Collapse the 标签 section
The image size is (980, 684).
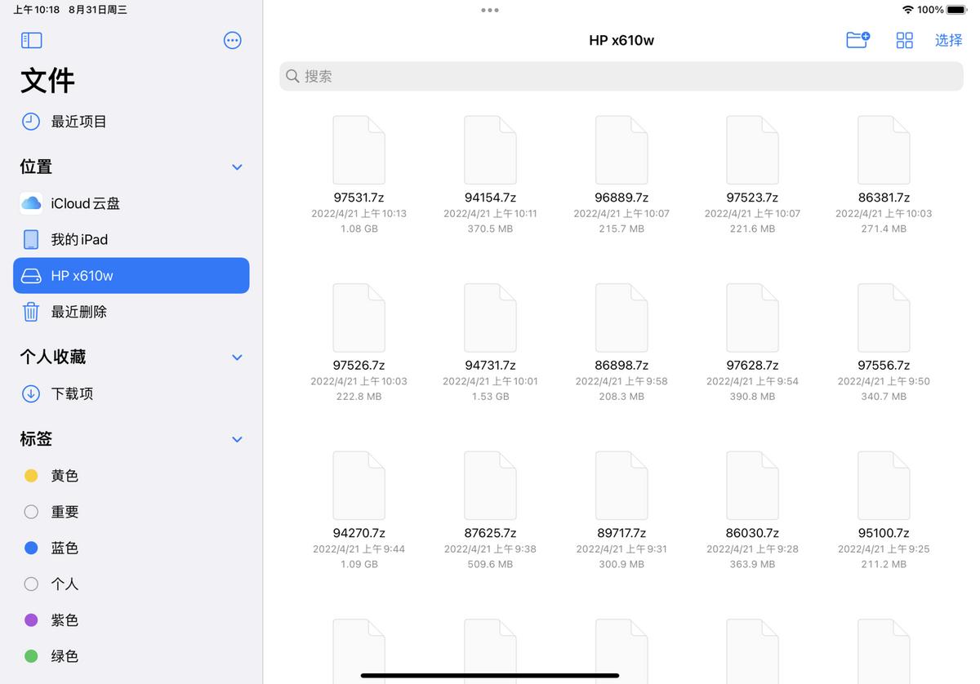pyautogui.click(x=237, y=439)
